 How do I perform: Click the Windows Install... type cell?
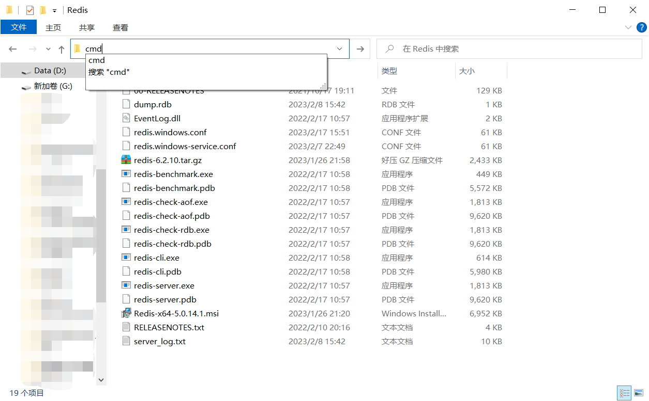pyautogui.click(x=414, y=313)
